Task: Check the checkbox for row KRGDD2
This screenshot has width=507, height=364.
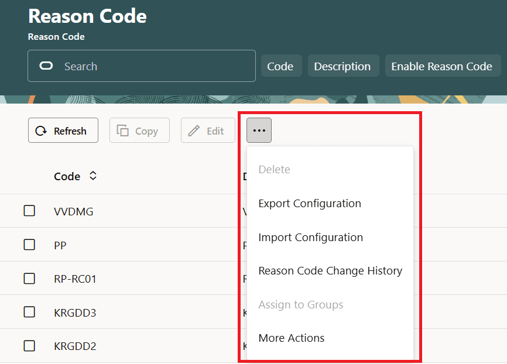Action: (x=29, y=346)
